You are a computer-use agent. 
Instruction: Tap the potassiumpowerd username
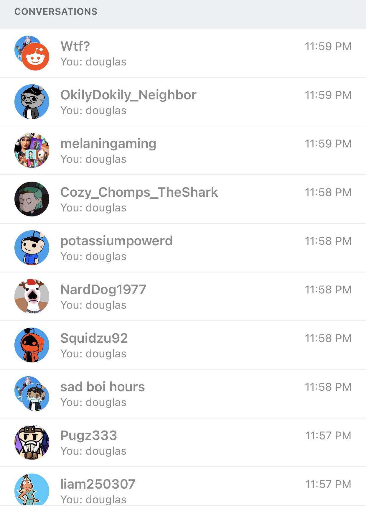click(x=116, y=241)
